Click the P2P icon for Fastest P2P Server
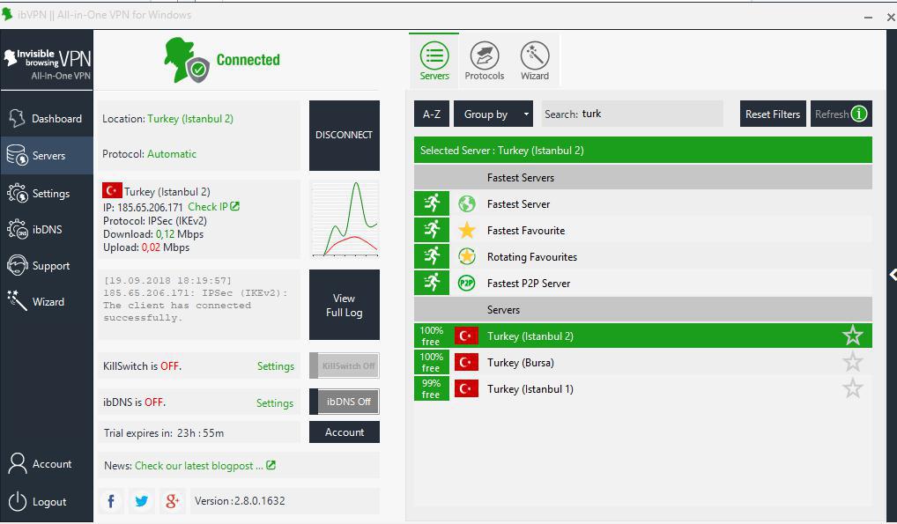The image size is (897, 524). coord(467,283)
